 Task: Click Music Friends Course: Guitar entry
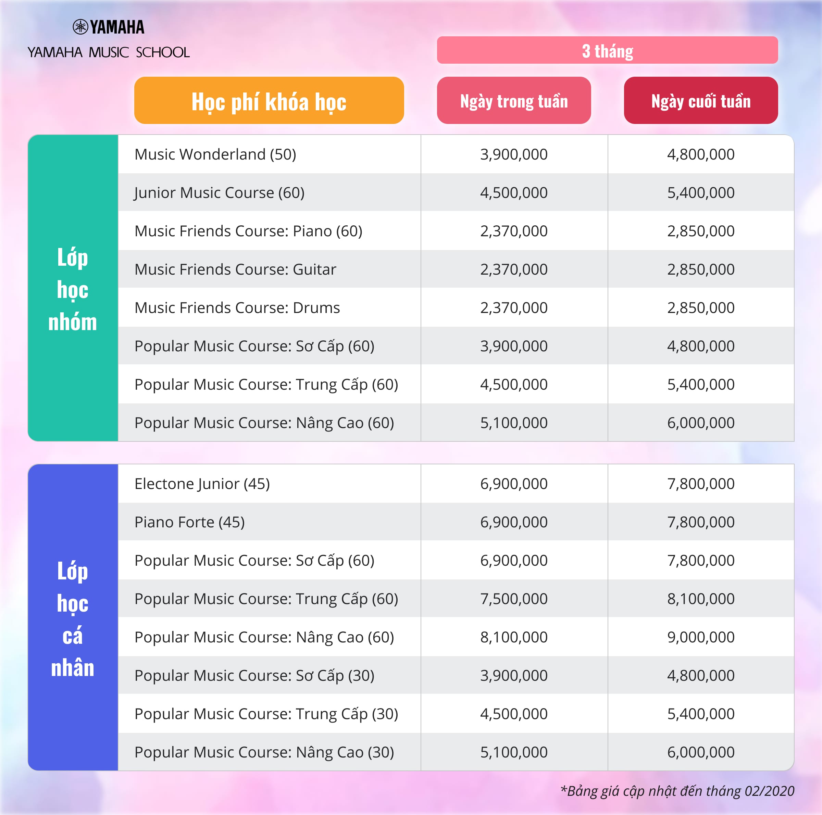click(235, 269)
